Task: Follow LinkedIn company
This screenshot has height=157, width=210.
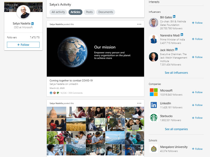Action: tap(197, 105)
